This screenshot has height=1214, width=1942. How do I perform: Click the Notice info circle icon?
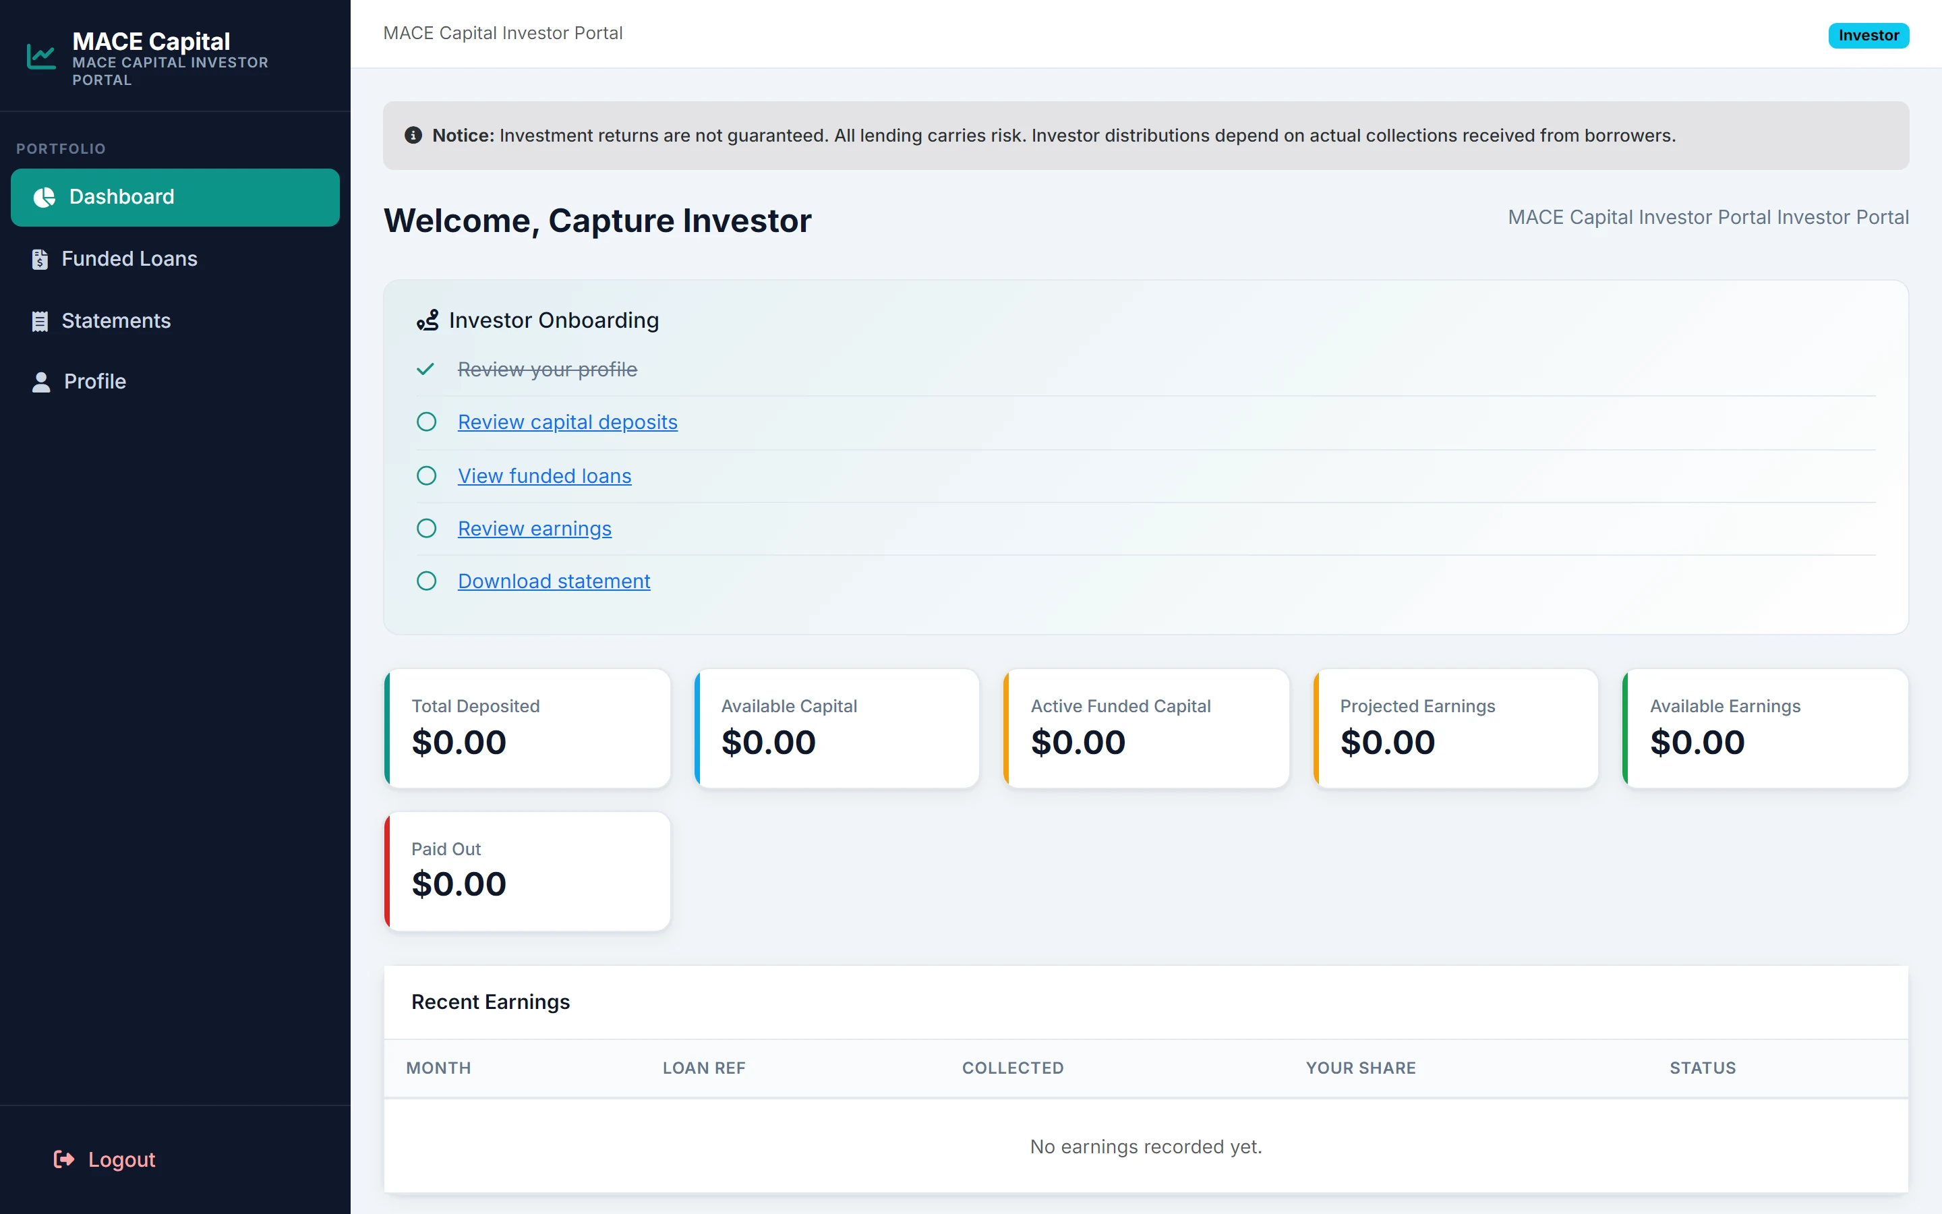(413, 136)
